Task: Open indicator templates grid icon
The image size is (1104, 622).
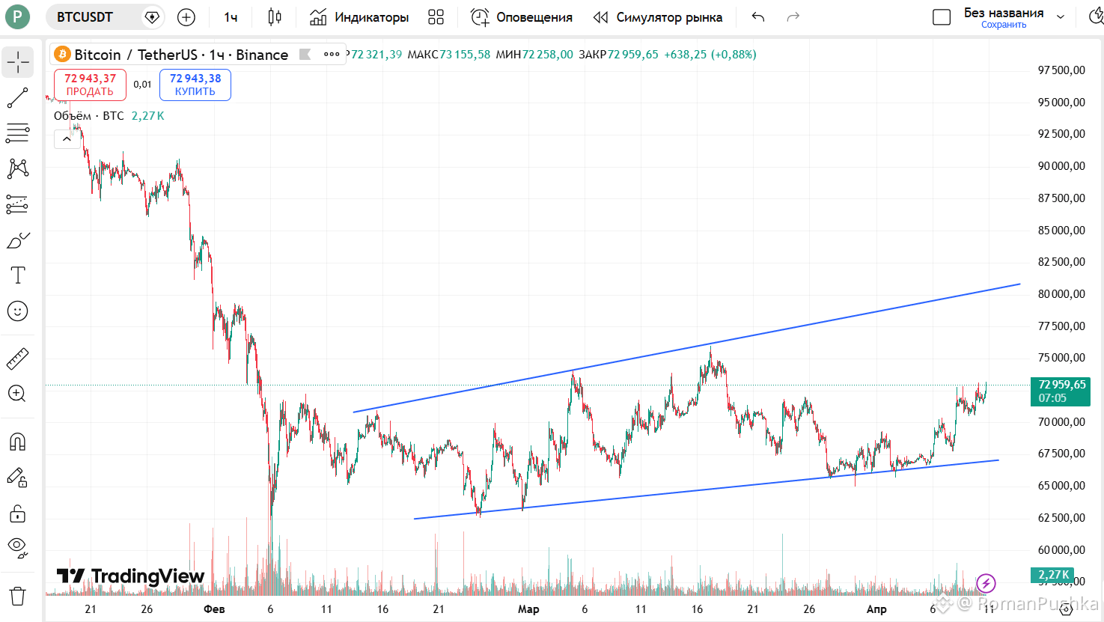Action: point(436,16)
